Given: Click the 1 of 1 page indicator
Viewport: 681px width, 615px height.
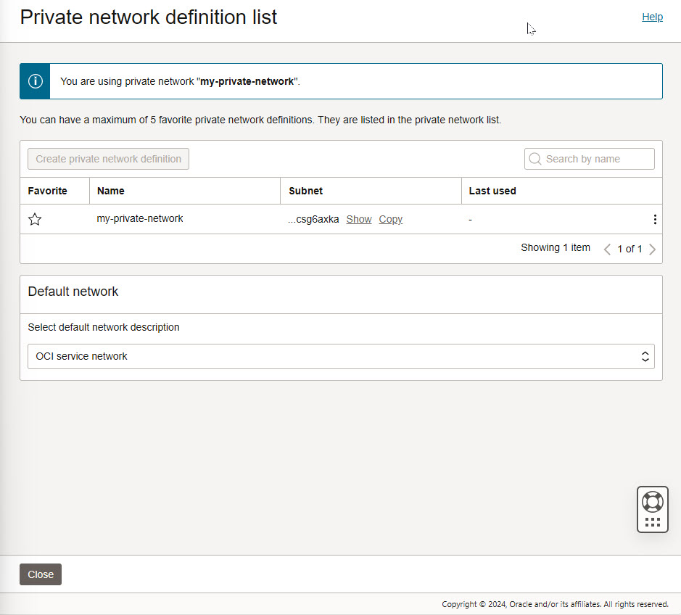Looking at the screenshot, I should pos(630,249).
